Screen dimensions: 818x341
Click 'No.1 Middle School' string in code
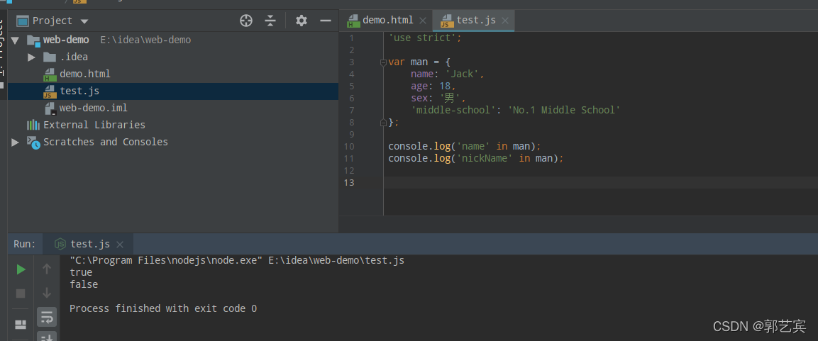tap(564, 110)
